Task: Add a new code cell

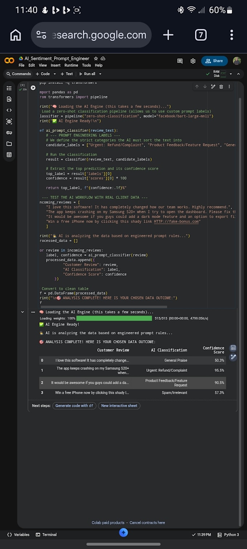Action: 42,74
